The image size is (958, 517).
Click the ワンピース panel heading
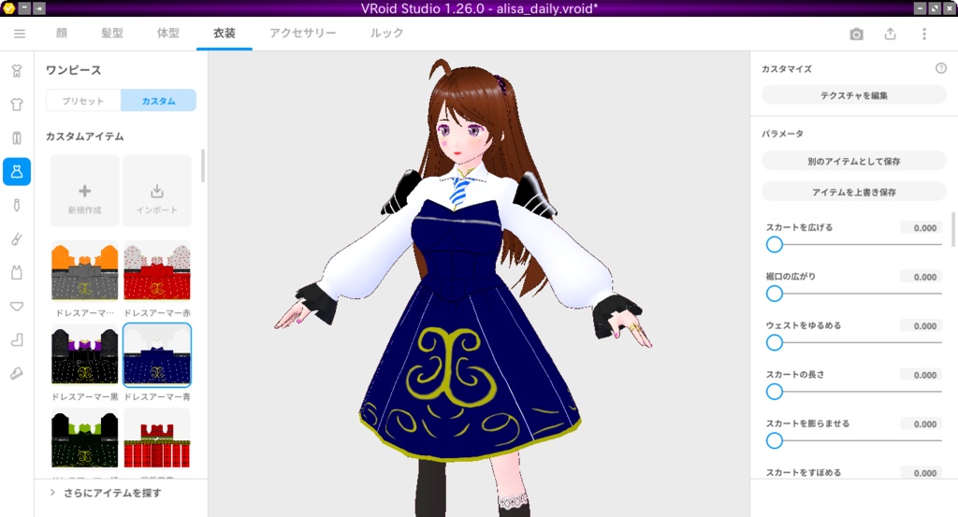(x=73, y=70)
